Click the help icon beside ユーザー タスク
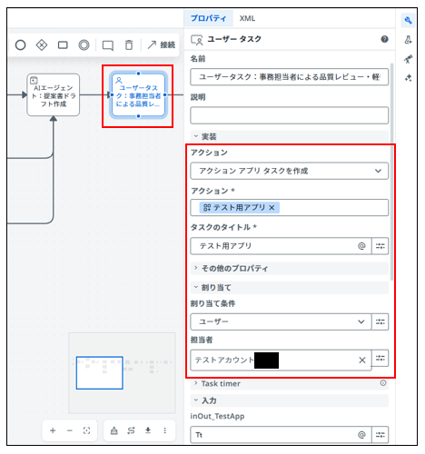 point(384,39)
